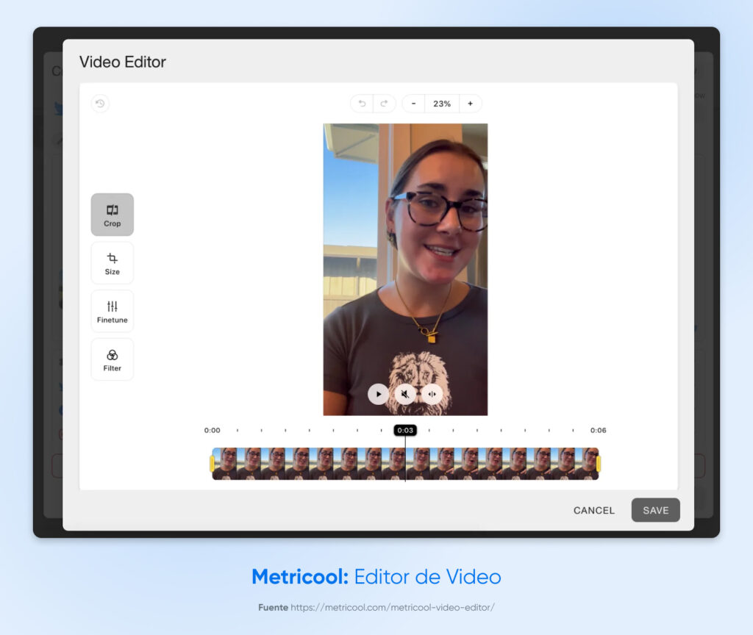Open the Video Editor title area
The width and height of the screenshot is (753, 635).
tap(123, 62)
